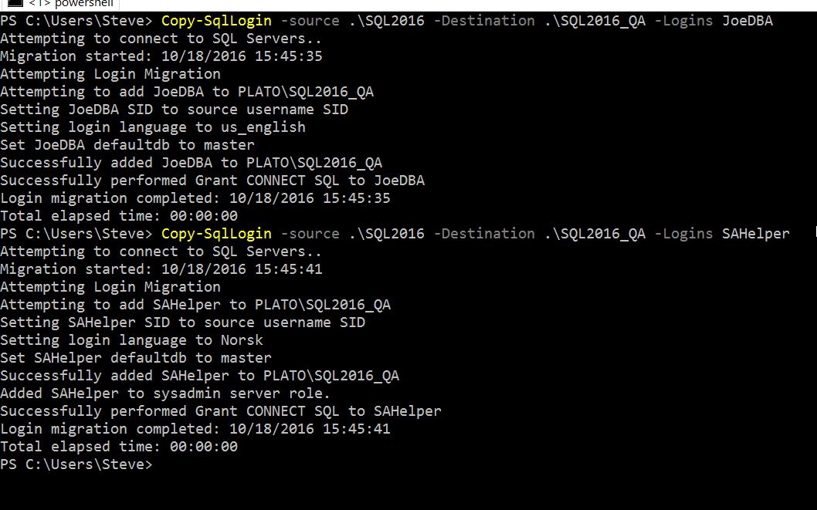Screen dimensions: 817x510
Task: Click the "Setting JoeDBA SID" output line
Action: 174,110
